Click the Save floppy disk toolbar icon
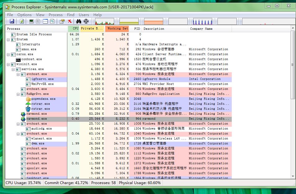The height and width of the screenshot is (194, 296). pos(12,21)
